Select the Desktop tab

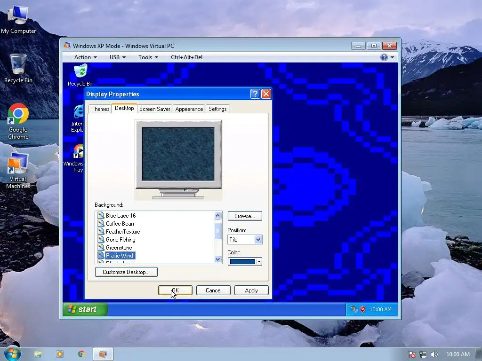(124, 108)
